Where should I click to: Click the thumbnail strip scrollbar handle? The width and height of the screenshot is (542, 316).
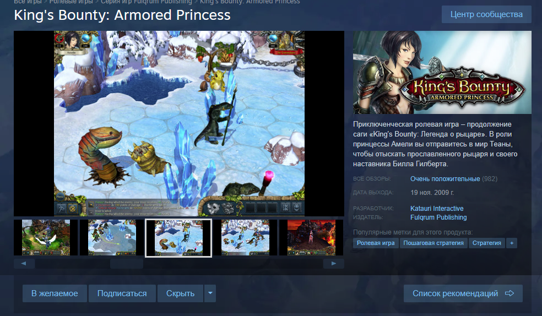coord(127,264)
